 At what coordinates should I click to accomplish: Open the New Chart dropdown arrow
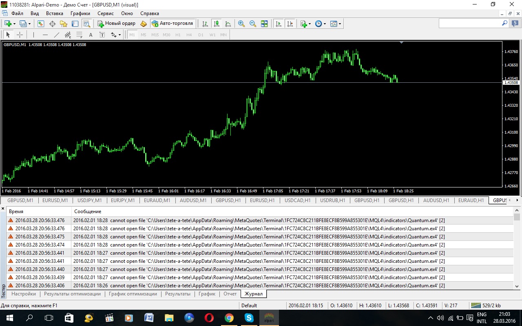(14, 24)
